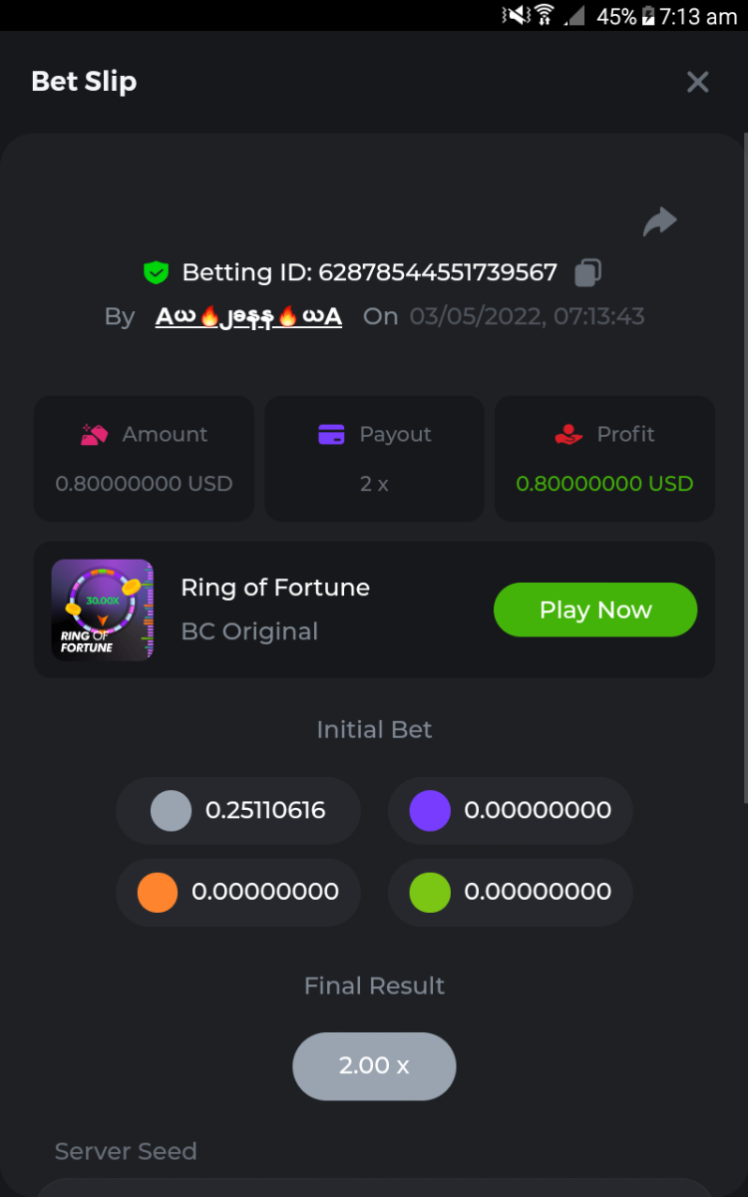Viewport: 748px width, 1197px height.
Task: Tap the share arrow icon
Action: (x=659, y=221)
